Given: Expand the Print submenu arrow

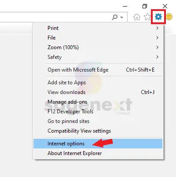Looking at the screenshot, I should pyautogui.click(x=157, y=28).
